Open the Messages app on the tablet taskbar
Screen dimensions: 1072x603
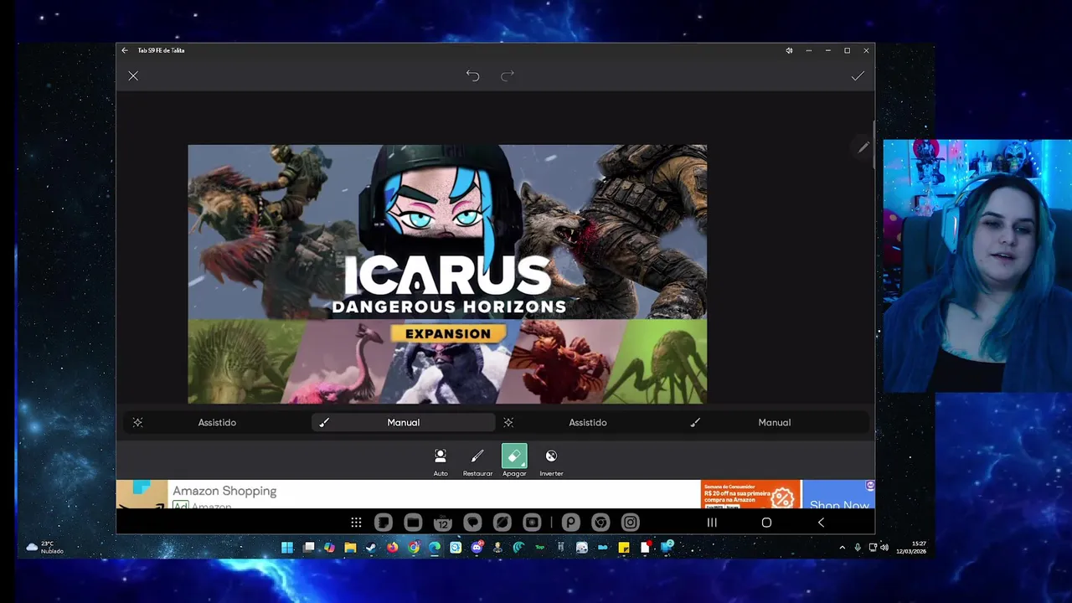tap(472, 523)
